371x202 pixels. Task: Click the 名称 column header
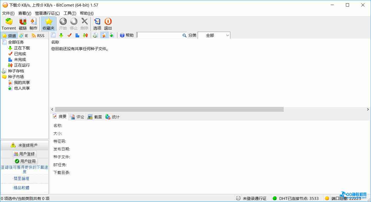coord(55,42)
